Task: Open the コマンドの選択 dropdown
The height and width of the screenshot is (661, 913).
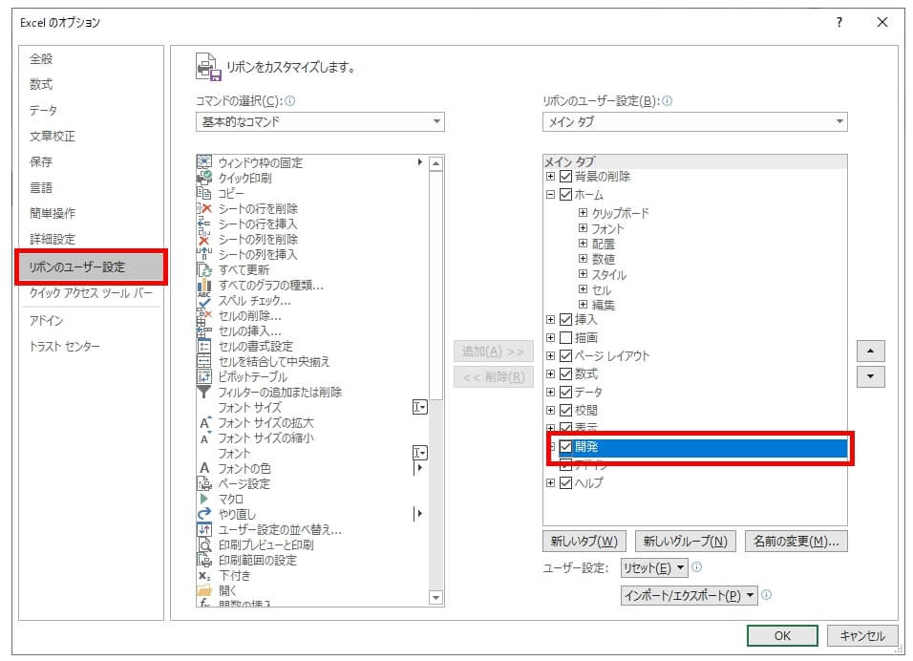Action: [320, 121]
